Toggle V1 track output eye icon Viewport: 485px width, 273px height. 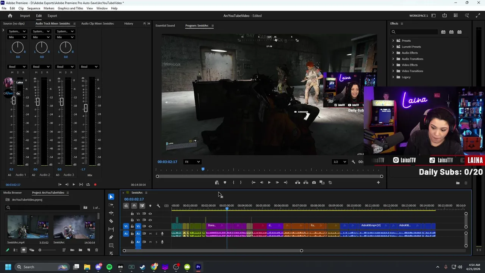150,226
